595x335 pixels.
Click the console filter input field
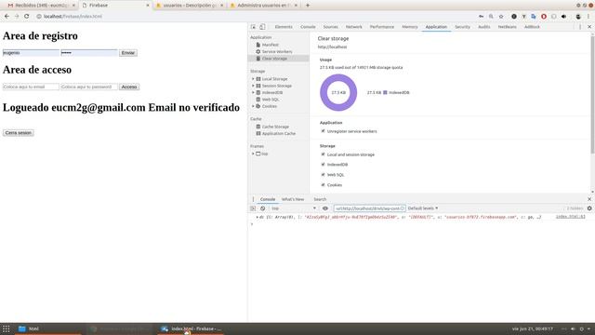(370, 208)
